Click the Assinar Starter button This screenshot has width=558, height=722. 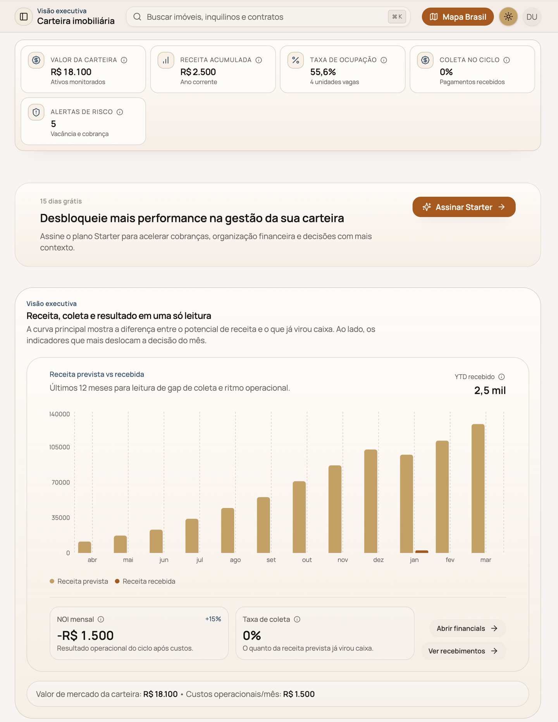click(463, 207)
